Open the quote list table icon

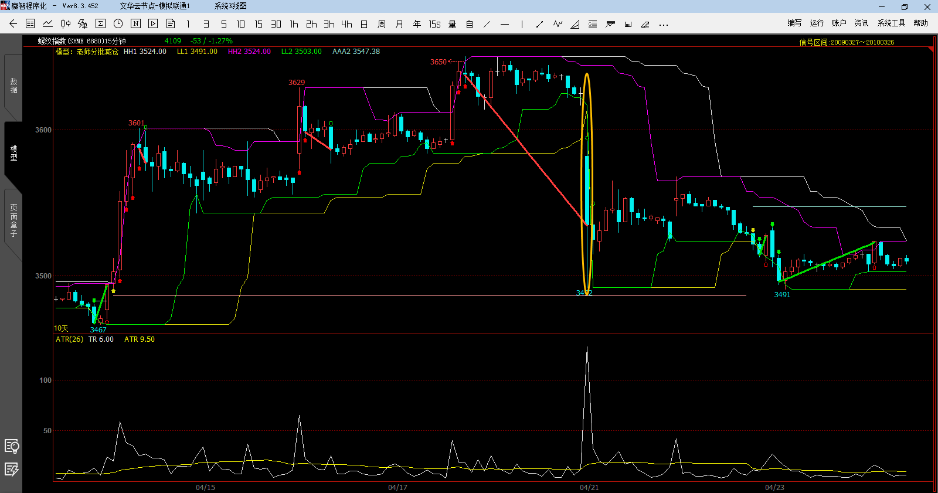tap(30, 24)
